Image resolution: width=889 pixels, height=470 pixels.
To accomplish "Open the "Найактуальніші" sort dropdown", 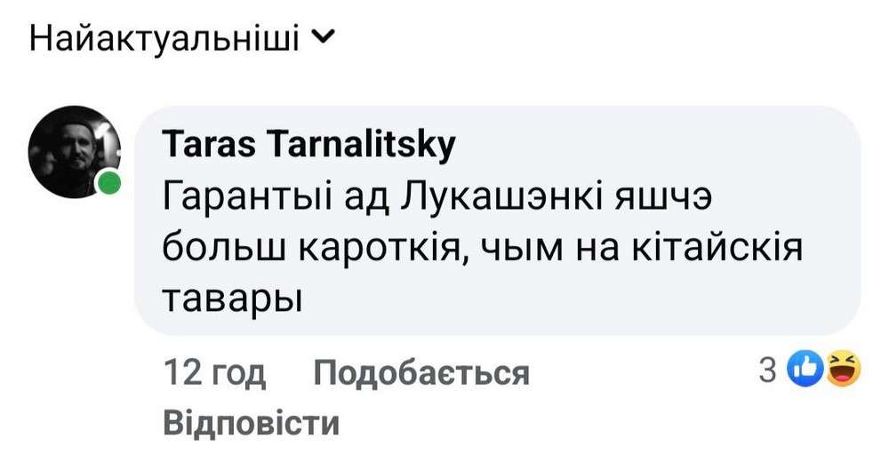I will pyautogui.click(x=164, y=39).
